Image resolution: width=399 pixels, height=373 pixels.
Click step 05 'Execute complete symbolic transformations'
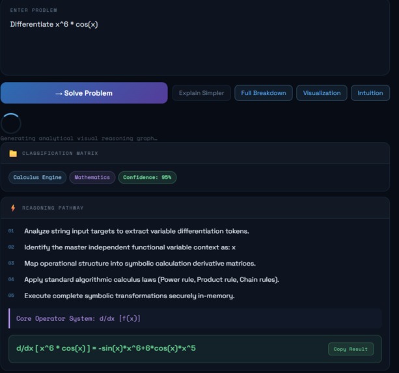[x=130, y=296]
